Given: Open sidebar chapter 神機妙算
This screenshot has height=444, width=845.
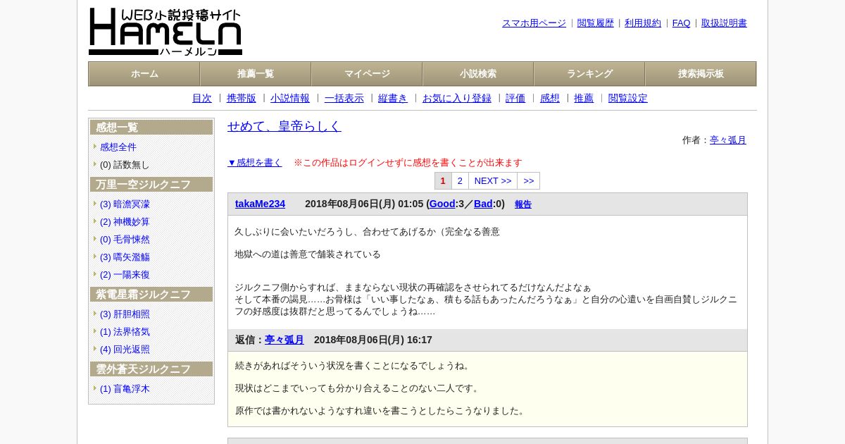Looking at the screenshot, I should [125, 222].
